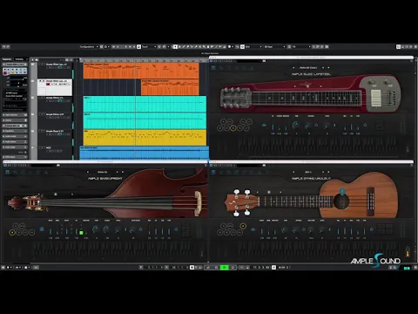
Task: Select the first long orange MIDI clip
Action: 141,71
